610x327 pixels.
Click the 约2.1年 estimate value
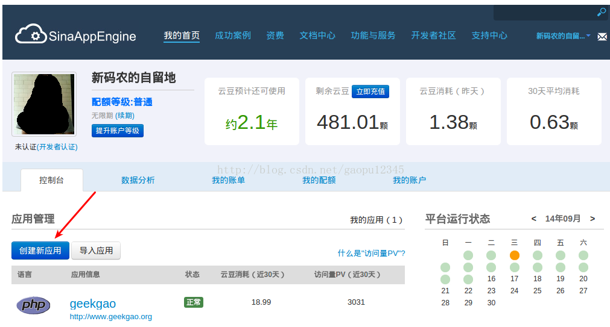pyautogui.click(x=252, y=123)
